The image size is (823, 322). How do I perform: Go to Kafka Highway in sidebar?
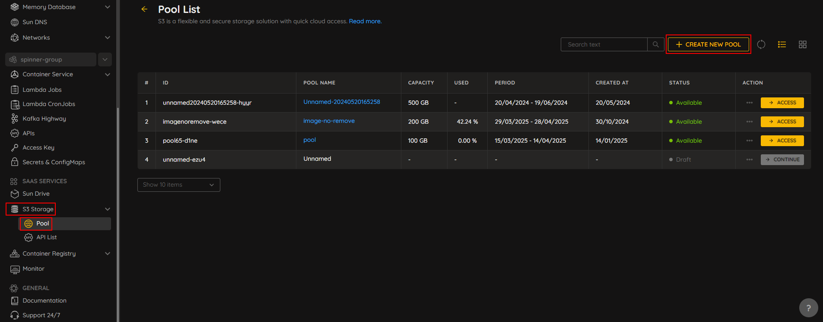(x=44, y=119)
